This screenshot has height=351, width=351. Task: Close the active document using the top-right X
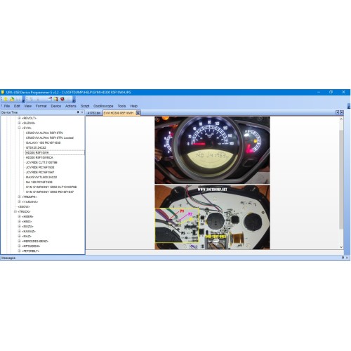tap(342, 112)
